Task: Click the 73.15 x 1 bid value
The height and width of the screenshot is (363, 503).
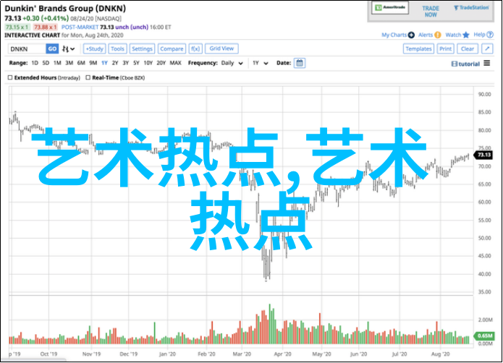Action: point(17,27)
